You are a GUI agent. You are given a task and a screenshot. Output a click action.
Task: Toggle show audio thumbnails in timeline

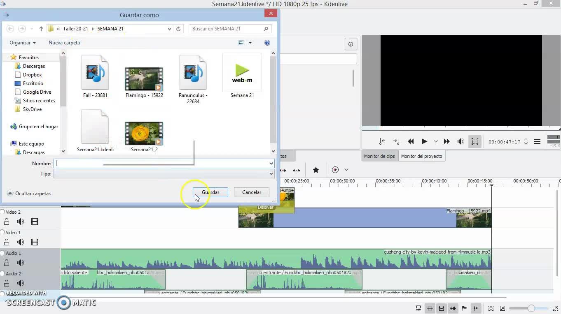tap(453, 308)
